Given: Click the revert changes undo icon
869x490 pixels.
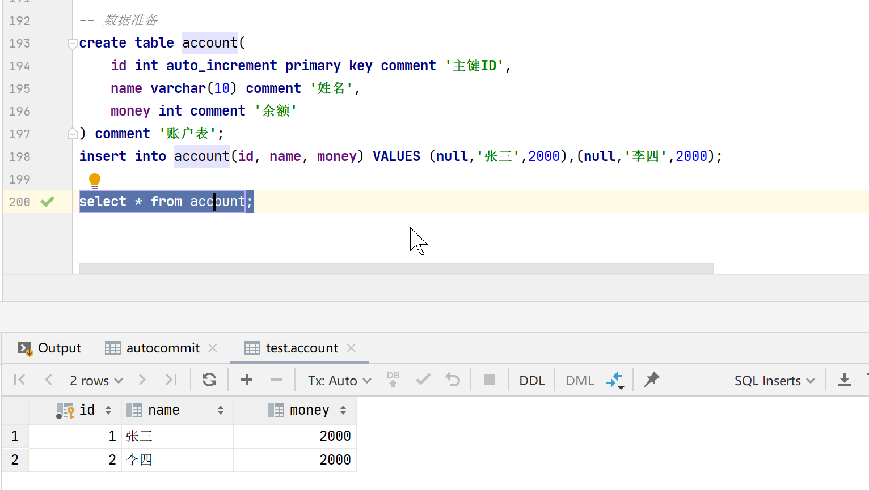Looking at the screenshot, I should pyautogui.click(x=453, y=380).
